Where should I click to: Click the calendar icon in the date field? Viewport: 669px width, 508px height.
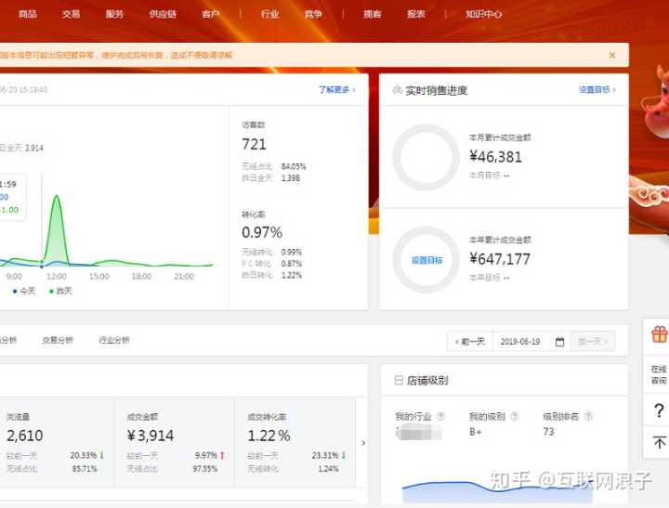click(559, 342)
